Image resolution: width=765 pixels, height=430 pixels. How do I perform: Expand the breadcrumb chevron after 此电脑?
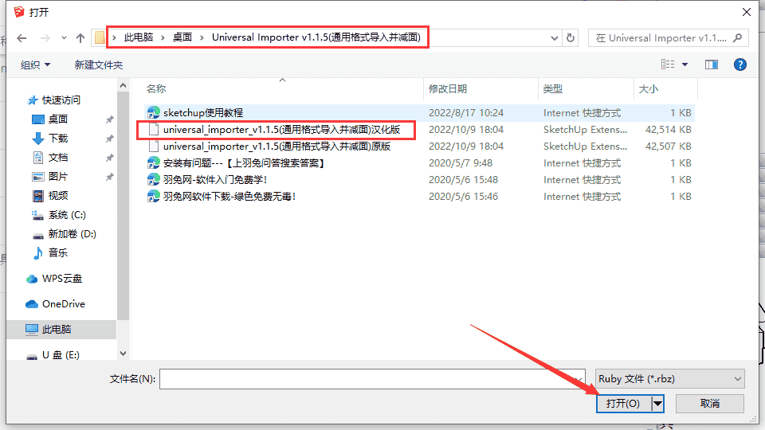(x=163, y=37)
